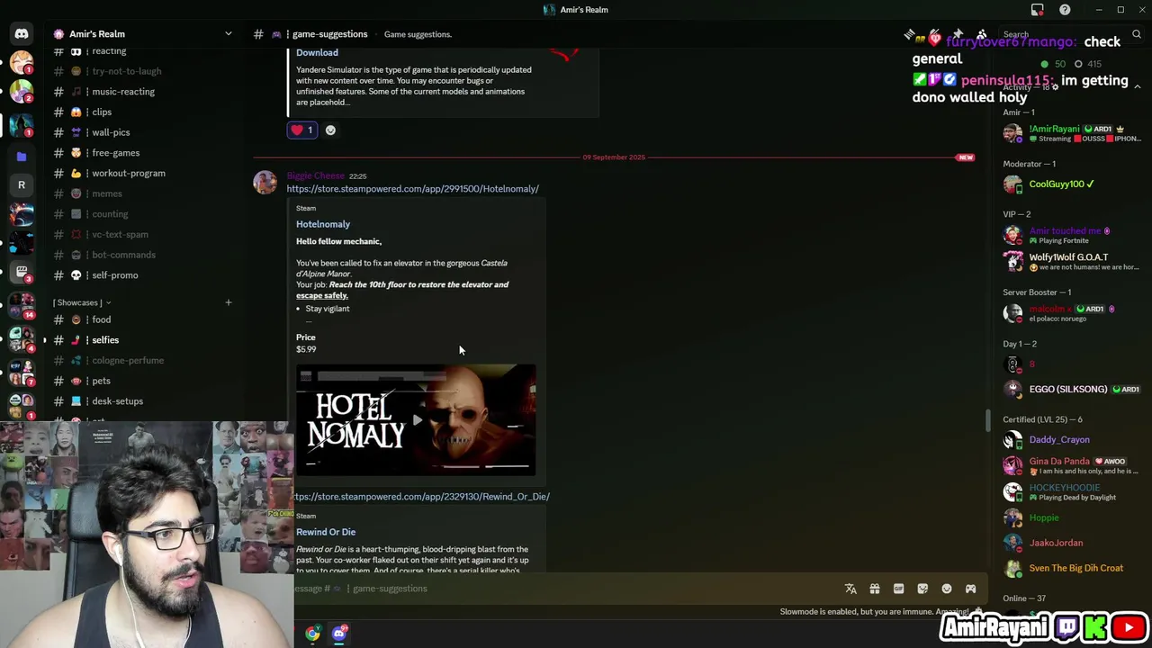Open the try-not-to-laugh channel
Viewport: 1152px width, 648px height.
127,71
